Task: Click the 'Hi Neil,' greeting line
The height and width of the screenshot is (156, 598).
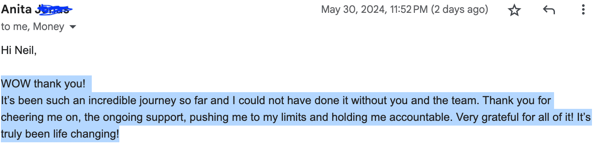Action: point(19,51)
